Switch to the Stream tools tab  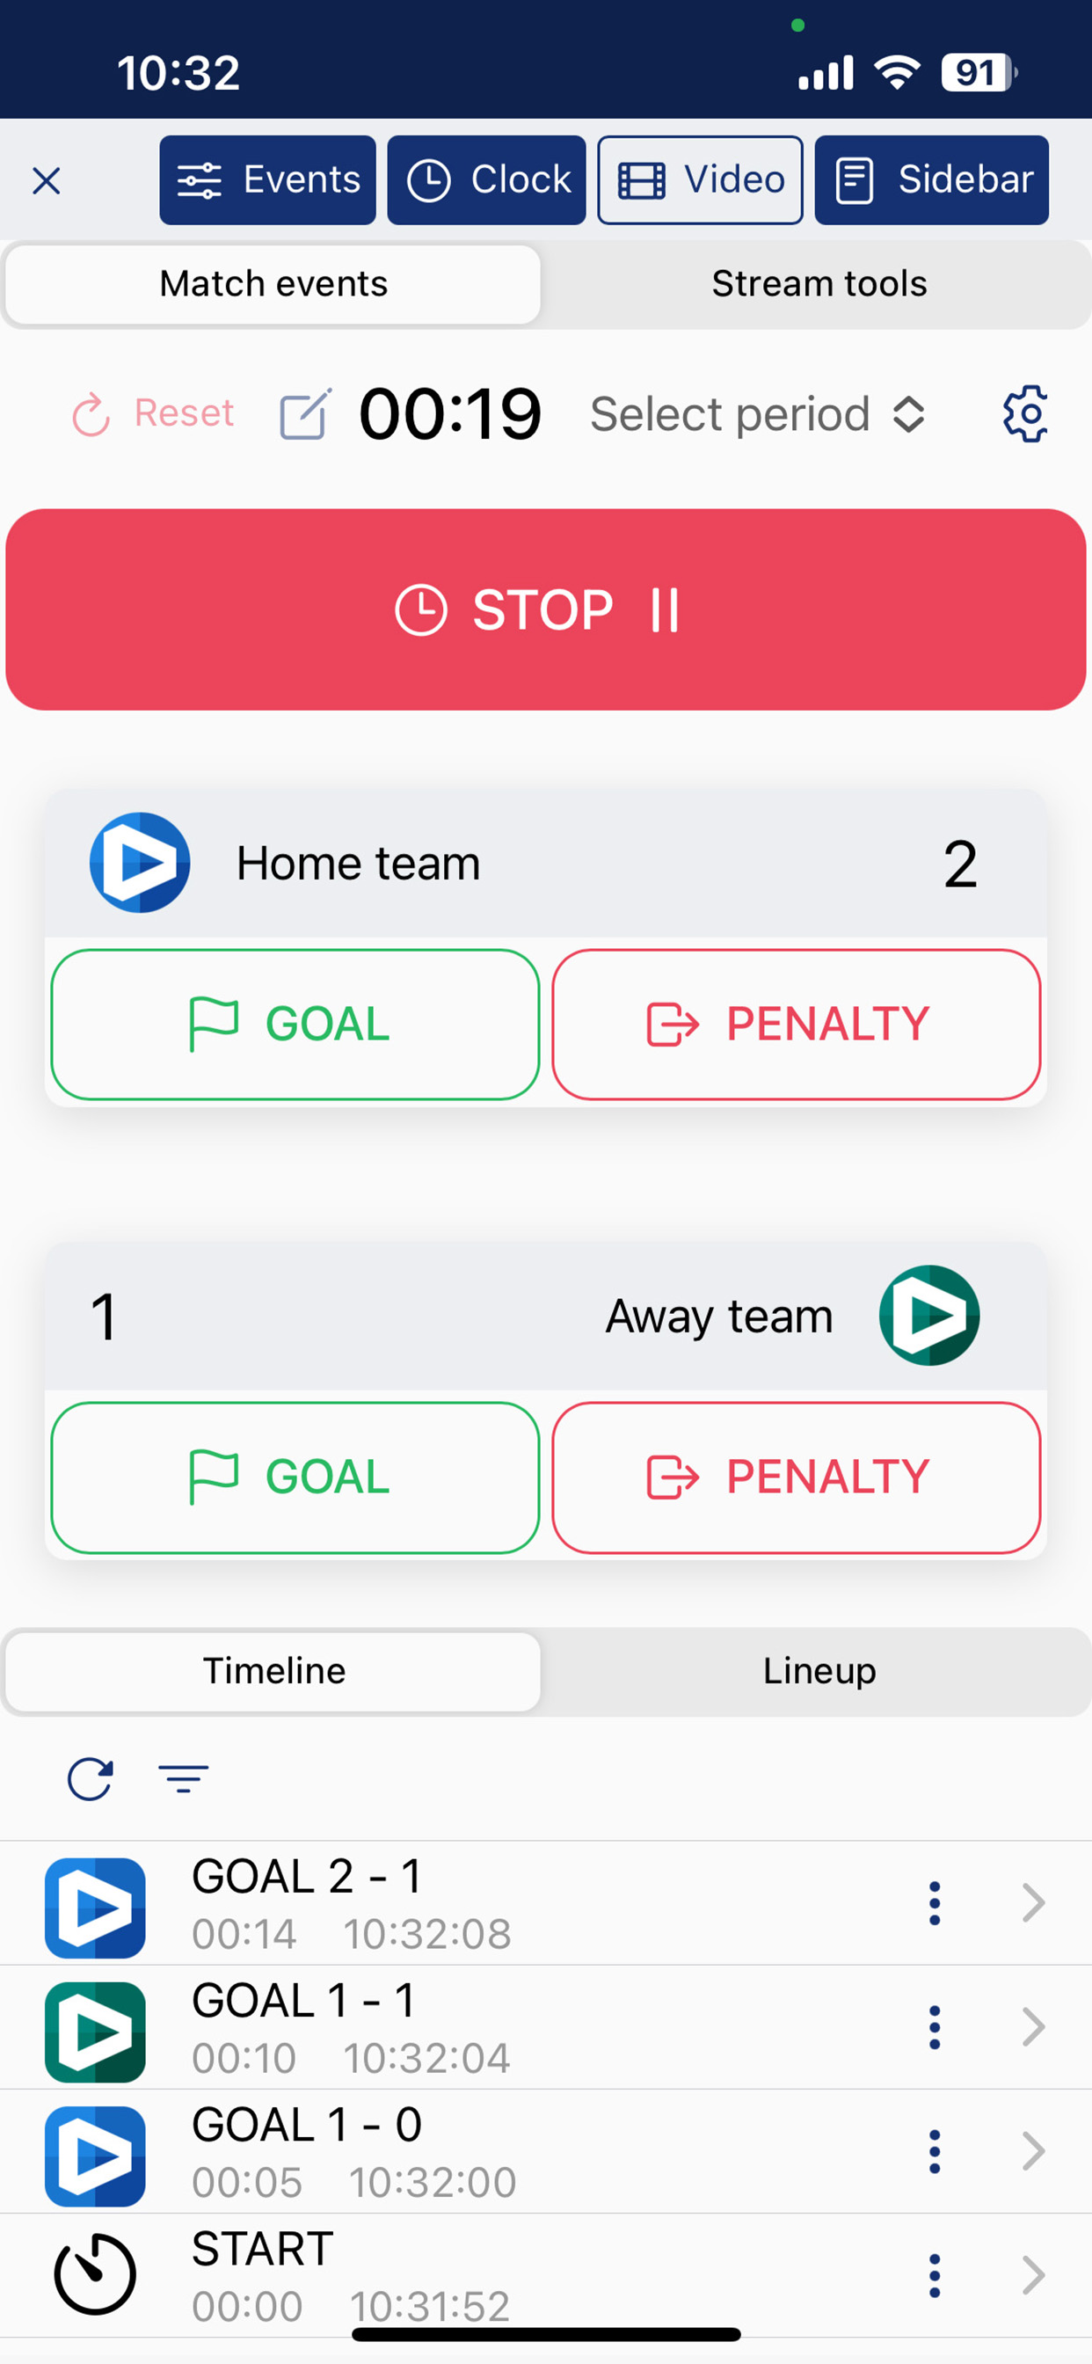[x=819, y=284]
